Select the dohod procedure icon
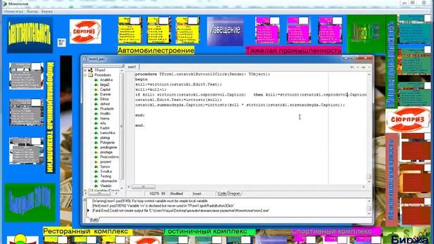The image size is (434, 244). click(x=96, y=104)
